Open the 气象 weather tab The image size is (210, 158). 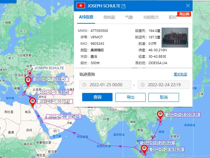pyautogui.click(x=129, y=17)
